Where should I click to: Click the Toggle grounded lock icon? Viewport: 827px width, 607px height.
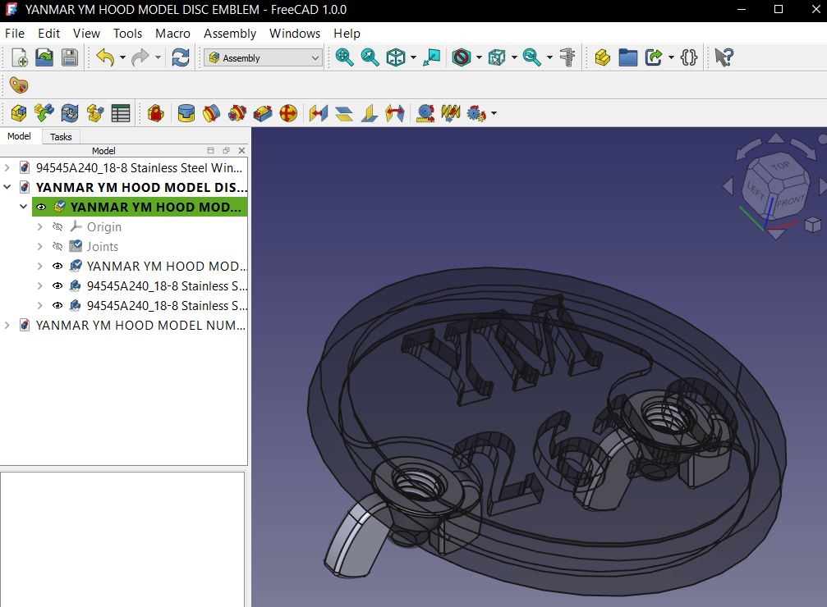155,112
